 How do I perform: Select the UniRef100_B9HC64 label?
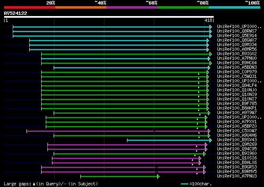click(237, 63)
